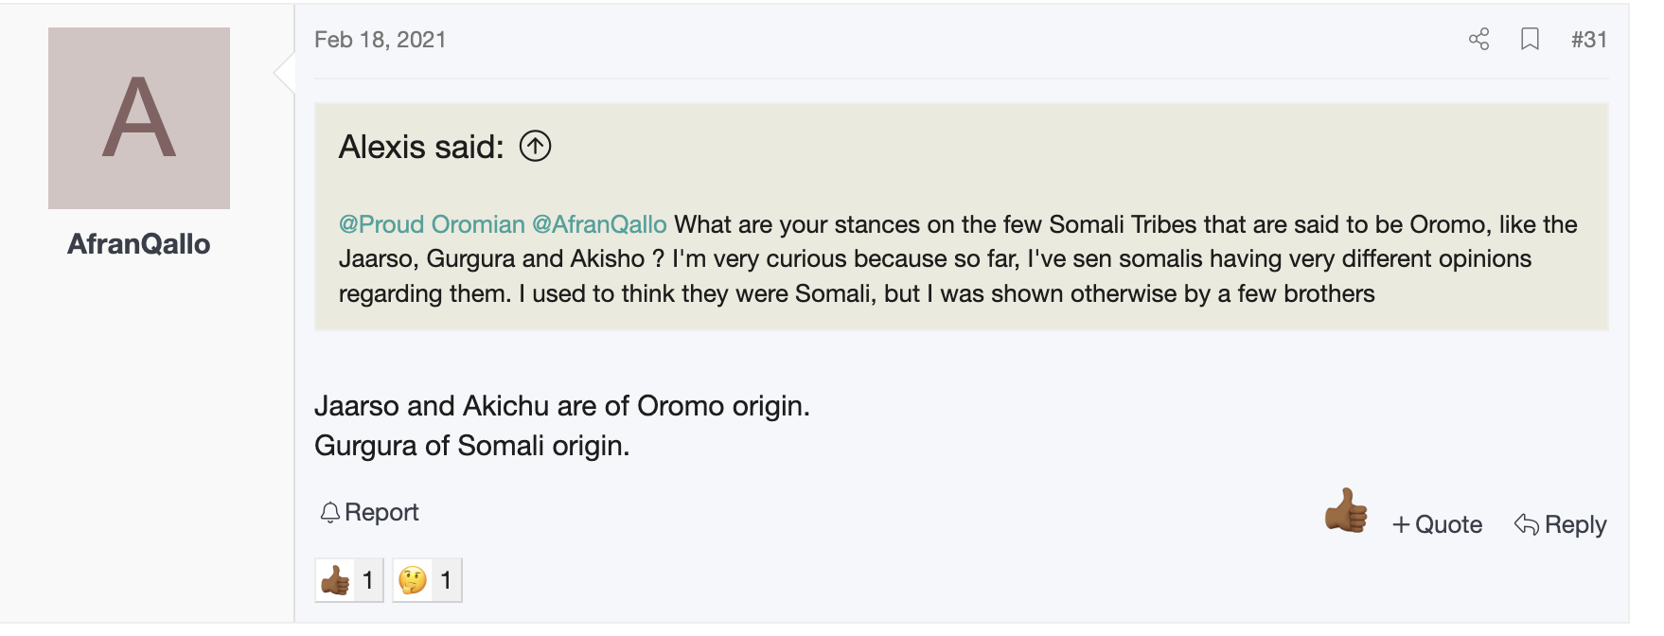The width and height of the screenshot is (1664, 636).
Task: Click the "Alexis said:" quote header
Action: click(421, 148)
